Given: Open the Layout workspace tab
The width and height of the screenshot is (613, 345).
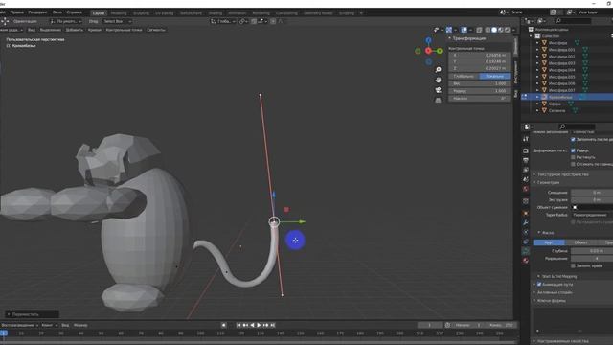Looking at the screenshot, I should tap(99, 12).
